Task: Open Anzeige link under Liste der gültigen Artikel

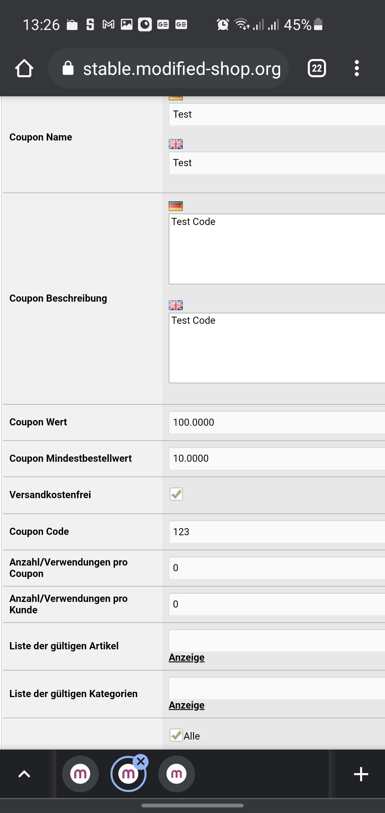Action: [186, 657]
